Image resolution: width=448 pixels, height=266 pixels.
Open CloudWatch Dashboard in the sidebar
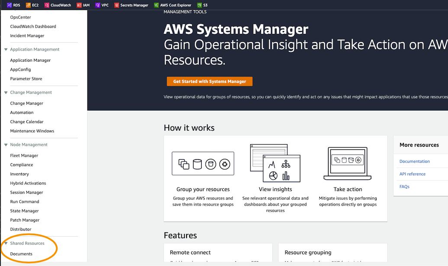pyautogui.click(x=33, y=26)
